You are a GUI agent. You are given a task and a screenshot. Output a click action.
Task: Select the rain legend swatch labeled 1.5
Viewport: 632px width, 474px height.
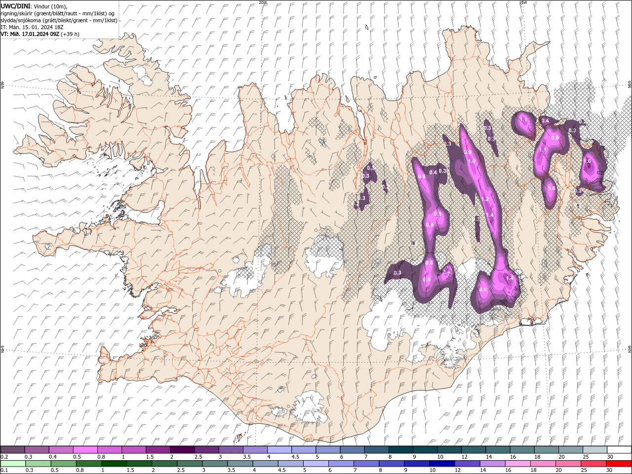[x=140, y=464]
